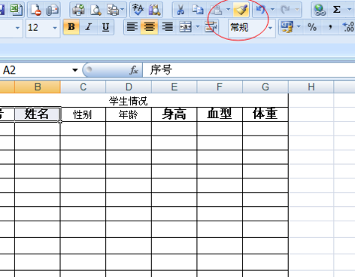Select column H header
355x277 pixels.
point(311,87)
